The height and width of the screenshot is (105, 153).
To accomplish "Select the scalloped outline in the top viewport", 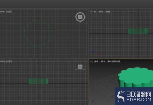I will (x=38, y=33).
